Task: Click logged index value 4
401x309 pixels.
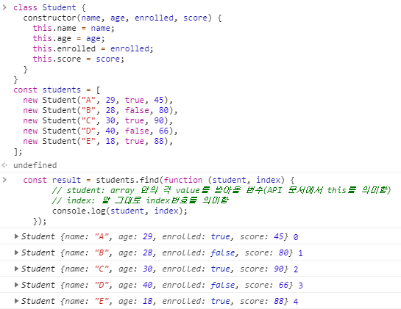Action: click(x=296, y=302)
